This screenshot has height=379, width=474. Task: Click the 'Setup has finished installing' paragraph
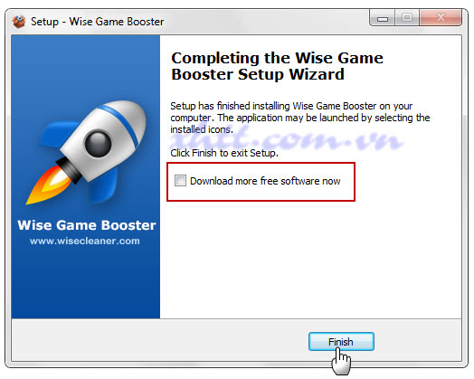(x=300, y=118)
